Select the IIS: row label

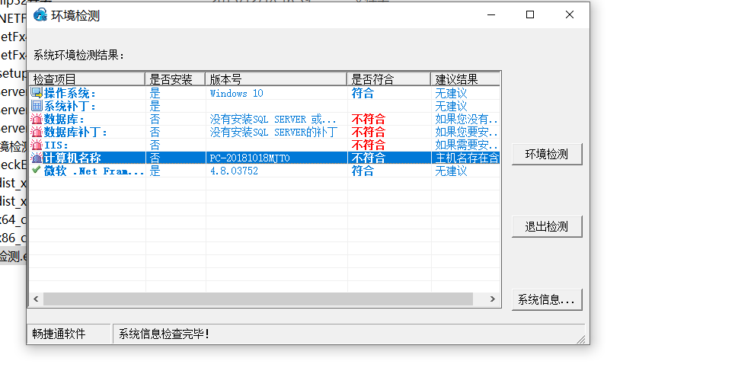56,145
